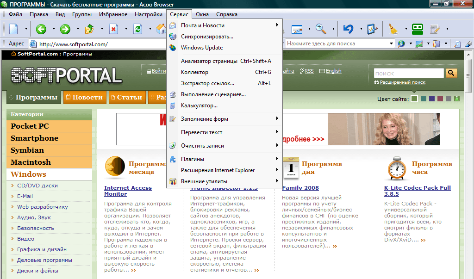Open the Настройки menu
The width and height of the screenshot is (474, 279).
(x=149, y=14)
